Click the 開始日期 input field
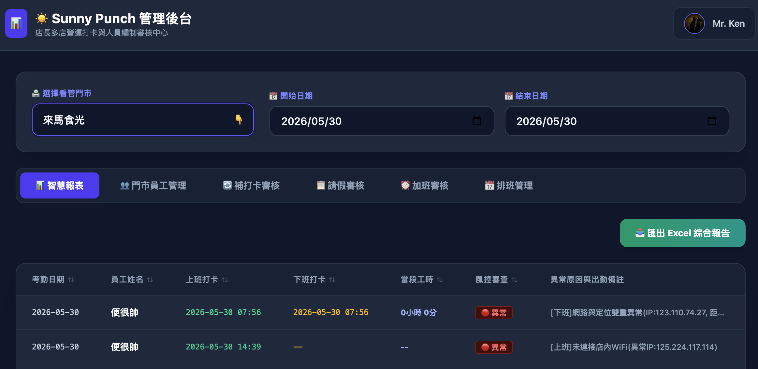Image resolution: width=758 pixels, height=369 pixels. click(382, 121)
